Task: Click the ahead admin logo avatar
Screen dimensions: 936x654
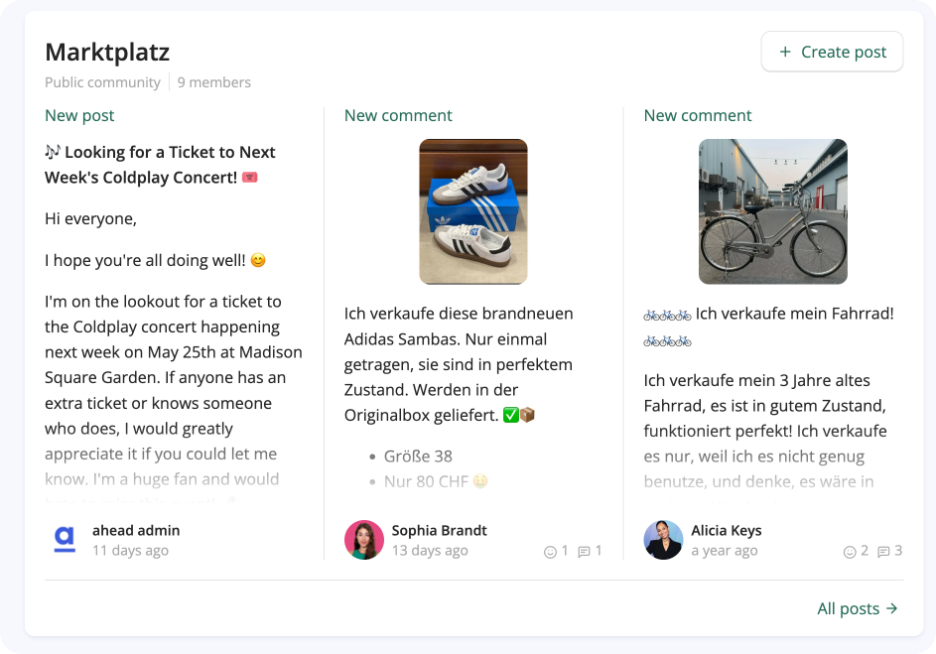Action: 65,540
